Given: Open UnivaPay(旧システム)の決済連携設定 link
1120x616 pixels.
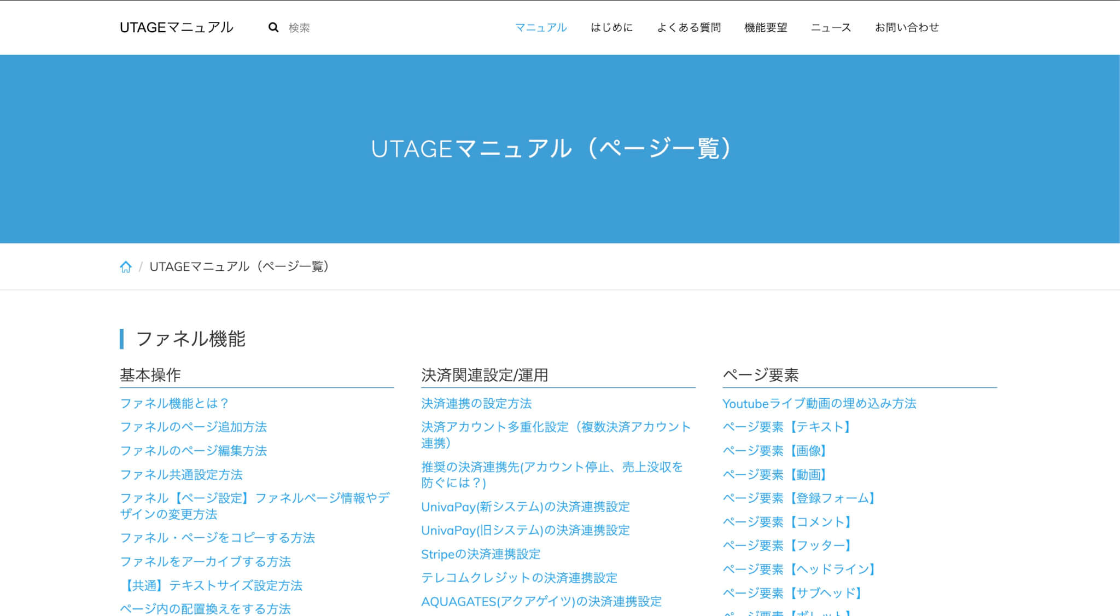Looking at the screenshot, I should coord(526,530).
